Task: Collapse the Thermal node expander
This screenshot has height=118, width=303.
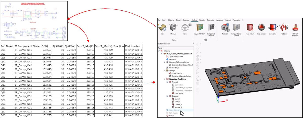Action: point(167,82)
